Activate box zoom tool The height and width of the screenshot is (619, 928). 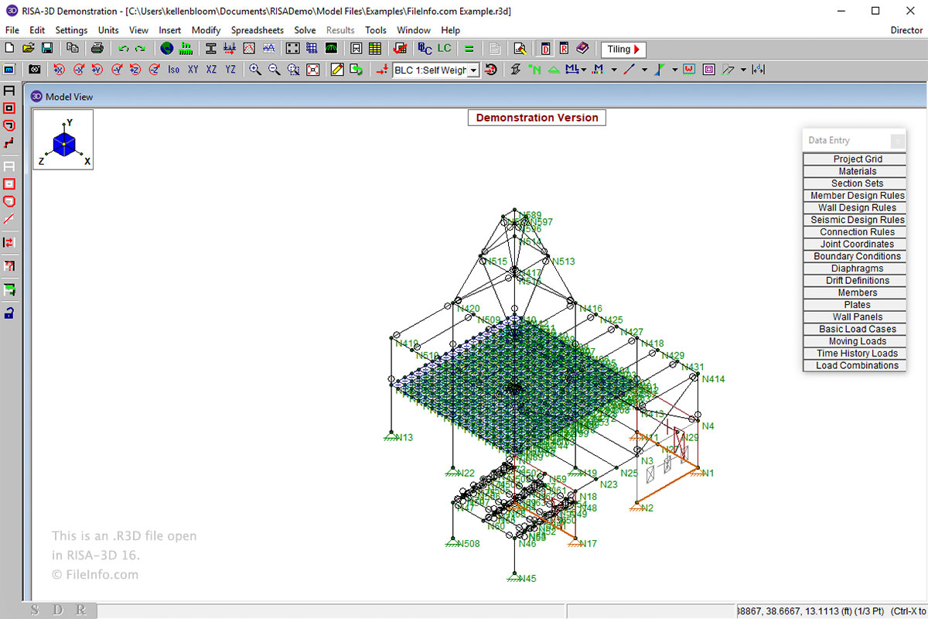point(294,70)
